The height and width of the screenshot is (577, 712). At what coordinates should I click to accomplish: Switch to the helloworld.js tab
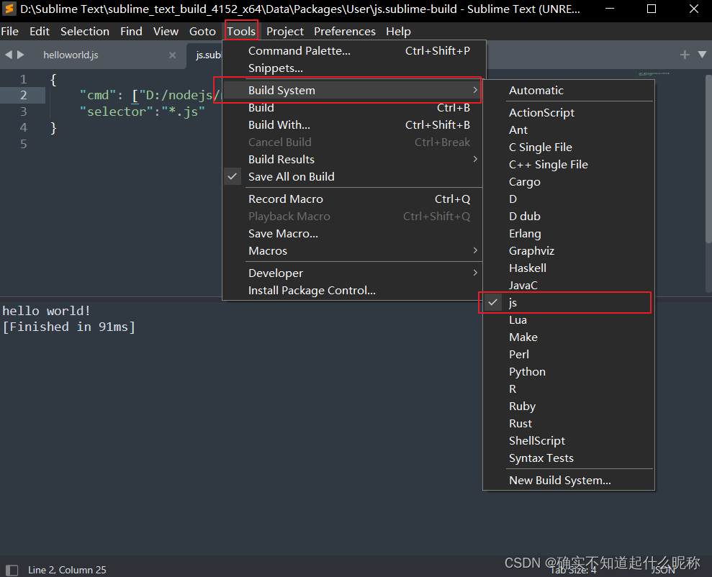pos(71,55)
